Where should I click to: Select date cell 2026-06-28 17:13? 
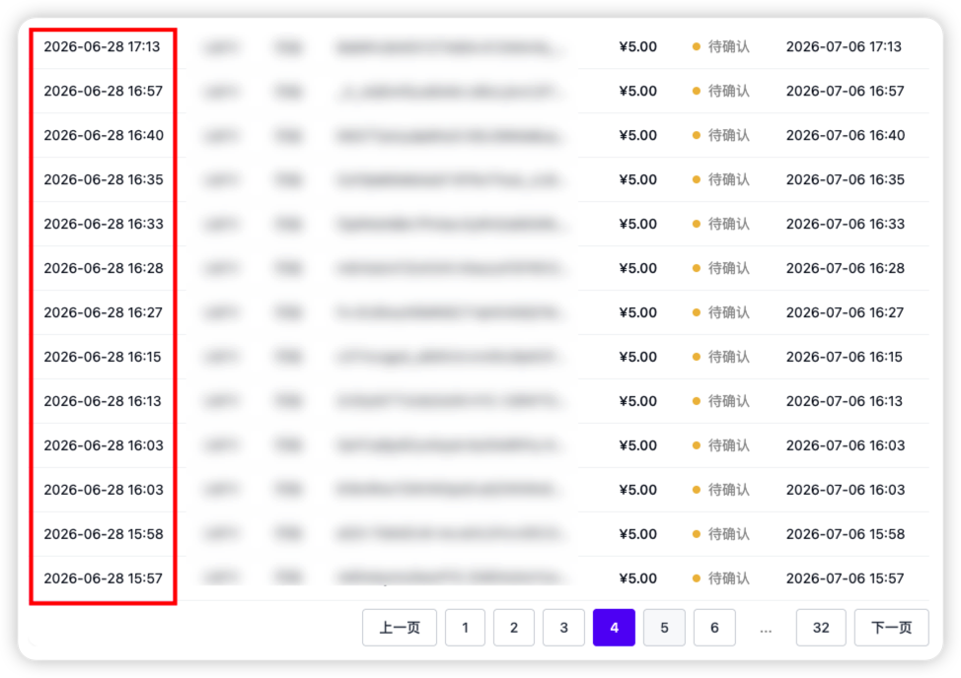pyautogui.click(x=102, y=46)
